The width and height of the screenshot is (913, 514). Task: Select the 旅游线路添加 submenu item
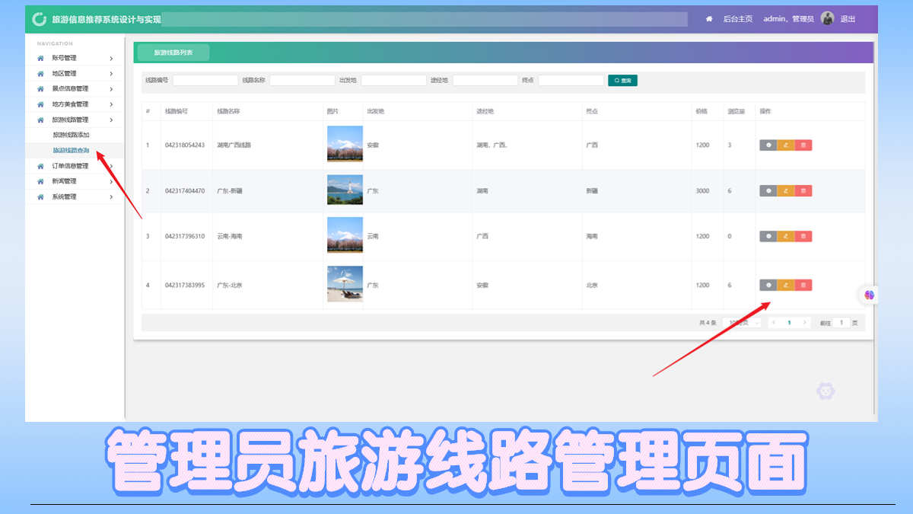pyautogui.click(x=71, y=135)
